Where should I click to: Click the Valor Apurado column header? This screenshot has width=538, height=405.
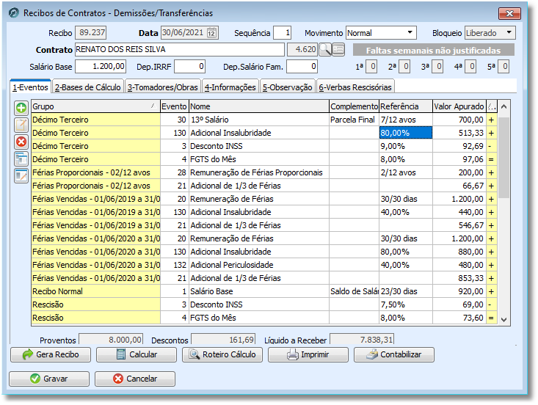pos(459,106)
